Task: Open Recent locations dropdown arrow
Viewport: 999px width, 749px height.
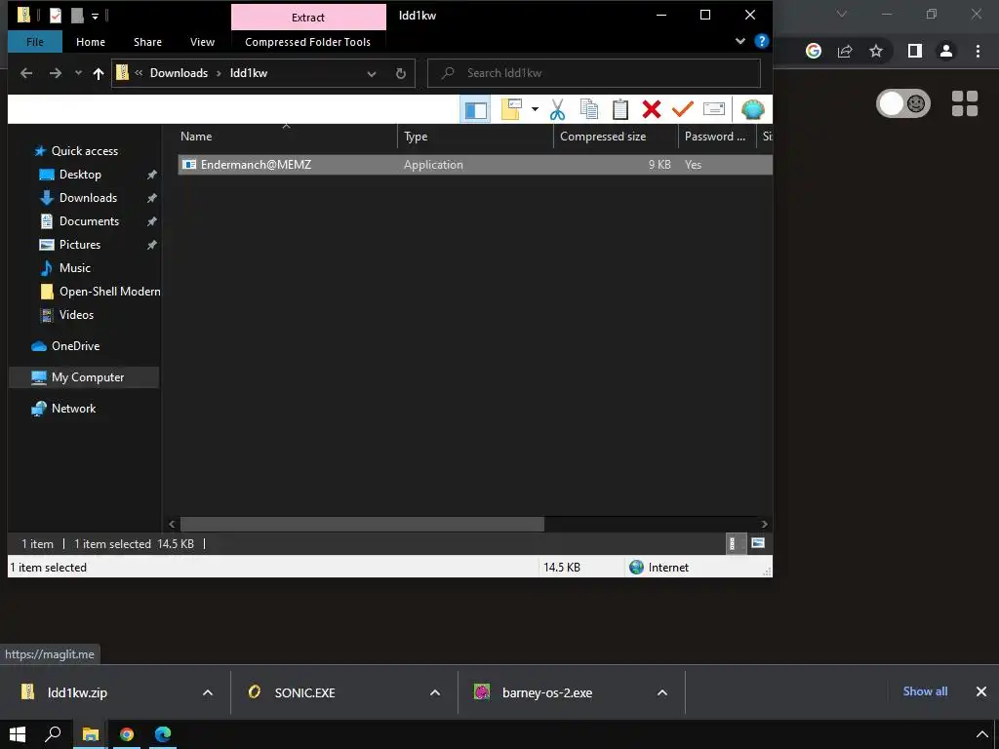Action: [78, 73]
